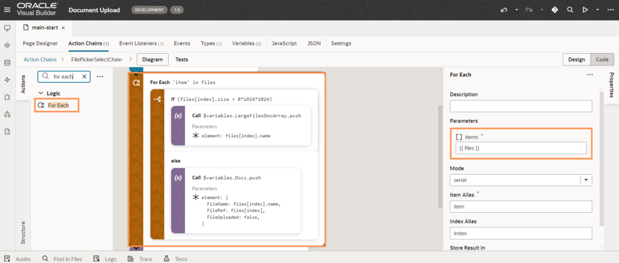Collapse the Logic actions group
619x263 pixels.
click(x=41, y=94)
